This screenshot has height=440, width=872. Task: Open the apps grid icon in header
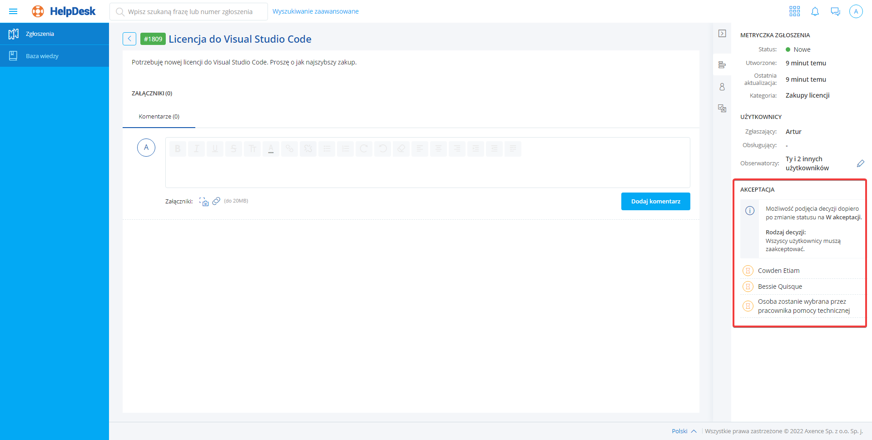pyautogui.click(x=794, y=11)
